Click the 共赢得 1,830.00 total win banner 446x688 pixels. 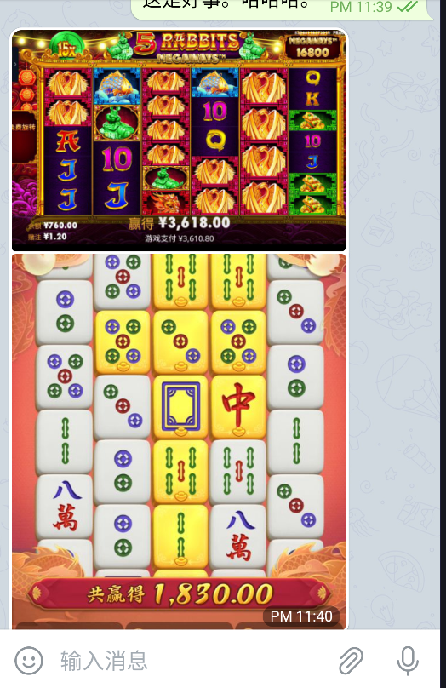pos(179,594)
